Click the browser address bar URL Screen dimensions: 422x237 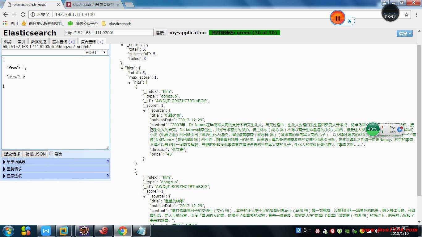click(75, 15)
